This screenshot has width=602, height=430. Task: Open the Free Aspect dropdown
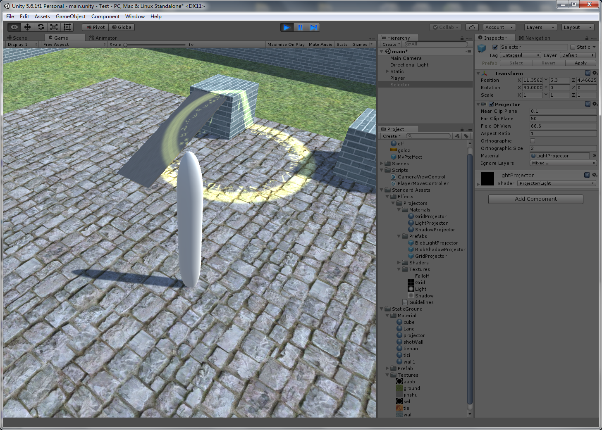click(x=74, y=45)
